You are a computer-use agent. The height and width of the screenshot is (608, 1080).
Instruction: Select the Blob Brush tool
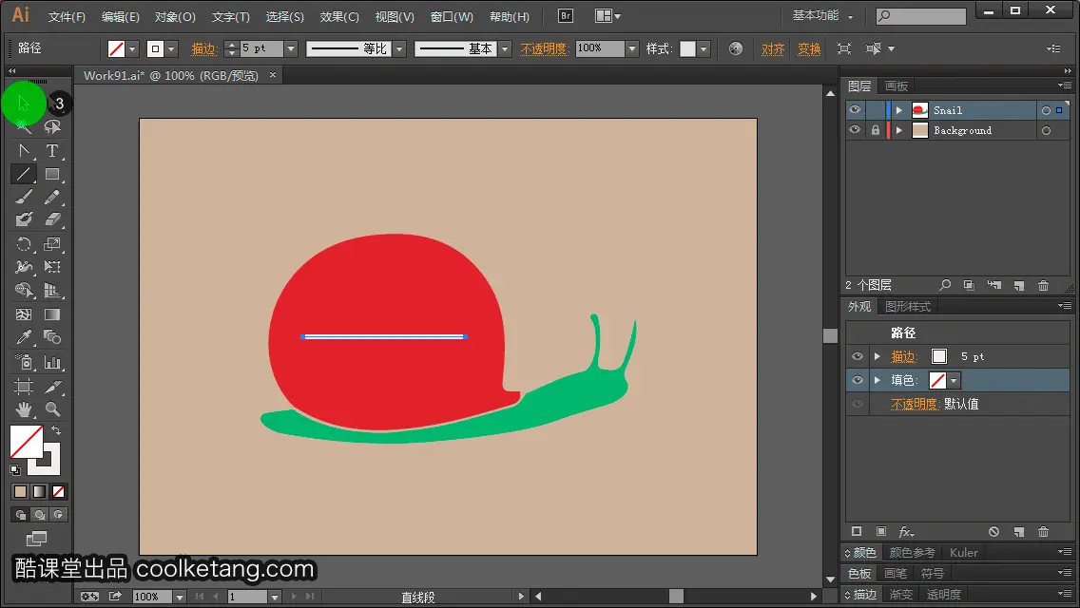(x=24, y=220)
